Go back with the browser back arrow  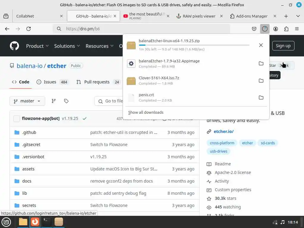pyautogui.click(x=7, y=29)
